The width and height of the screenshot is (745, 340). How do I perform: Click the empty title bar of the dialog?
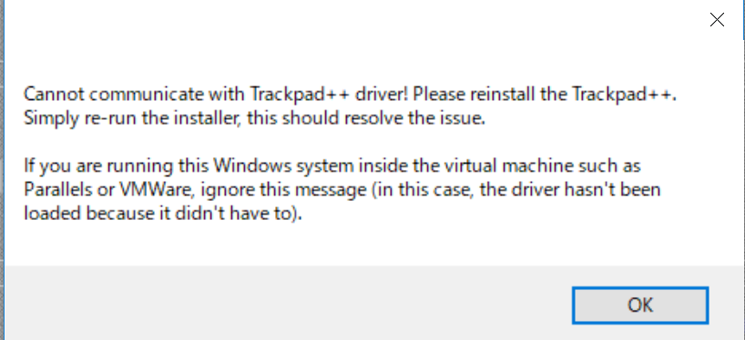point(352,19)
